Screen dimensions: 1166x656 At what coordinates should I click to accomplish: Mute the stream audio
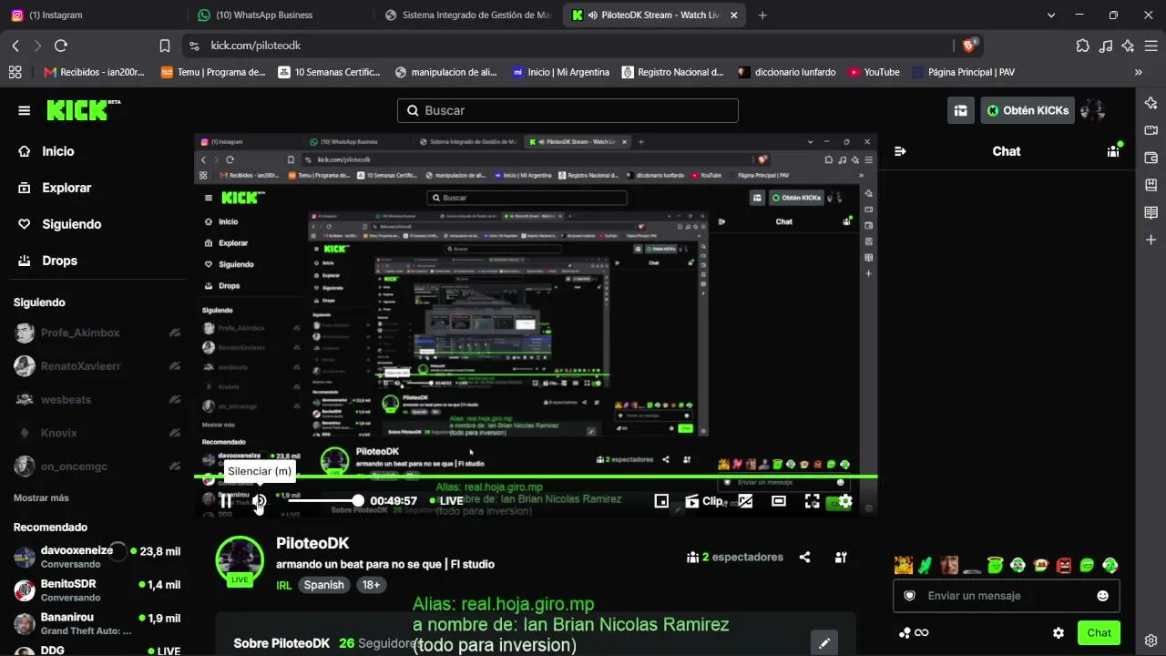pyautogui.click(x=259, y=501)
